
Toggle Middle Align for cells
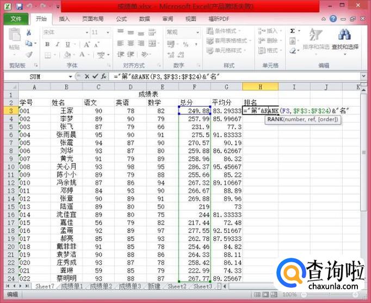(x=131, y=33)
